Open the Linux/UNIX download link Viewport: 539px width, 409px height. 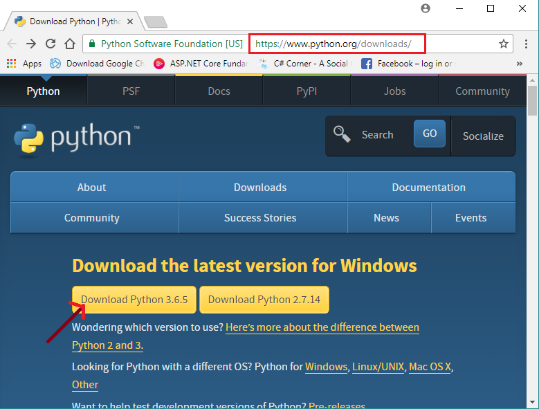[378, 367]
